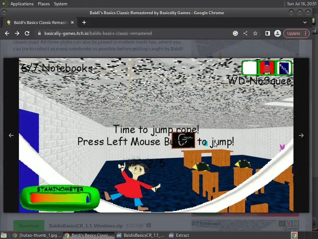Select the Baldi's Basics Classic Remastered tab
The width and height of the screenshot is (318, 239).
click(x=40, y=22)
